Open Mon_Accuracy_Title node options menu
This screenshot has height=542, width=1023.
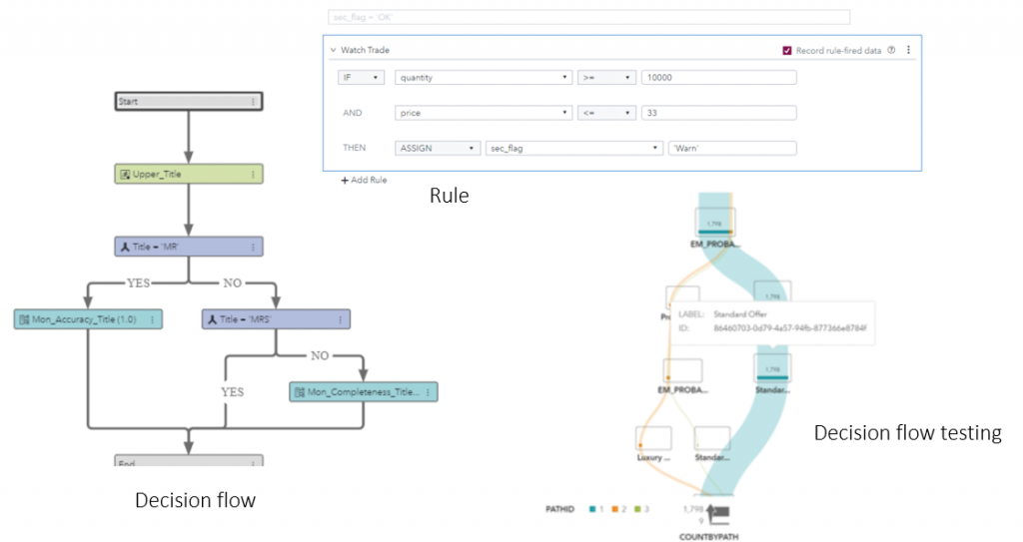[x=153, y=319]
